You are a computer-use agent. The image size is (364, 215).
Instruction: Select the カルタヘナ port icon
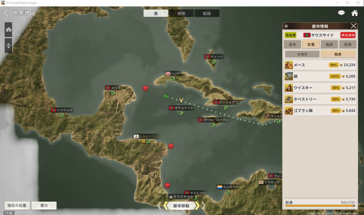(x=228, y=192)
